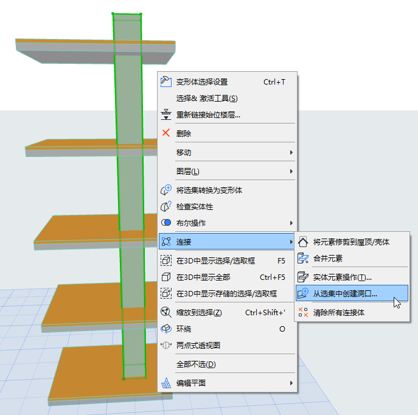This screenshot has width=418, height=415.
Task: Select 从选集中创建洞口... submenu item
Action: [352, 293]
